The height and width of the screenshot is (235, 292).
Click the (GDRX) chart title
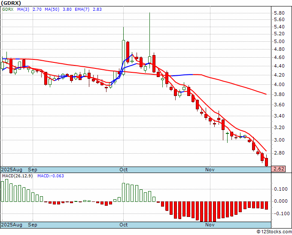[x=11, y=3]
